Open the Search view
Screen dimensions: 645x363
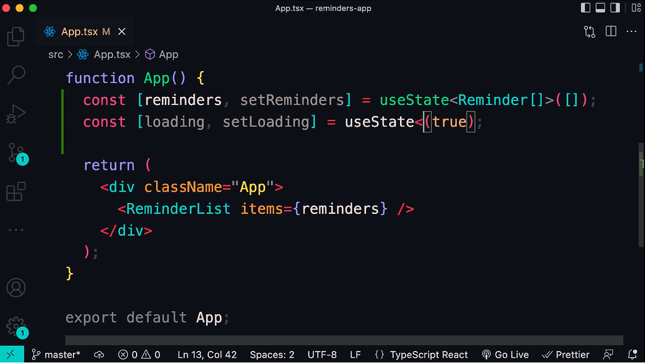(16, 74)
